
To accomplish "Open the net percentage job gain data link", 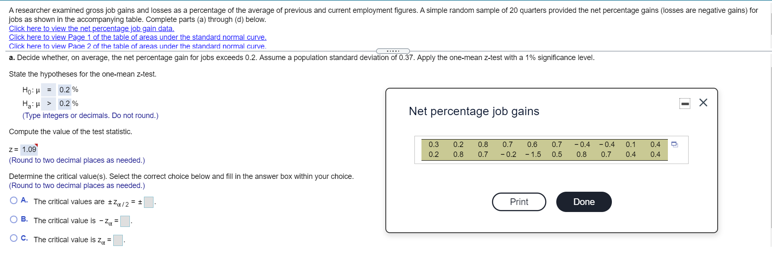I will tap(92, 28).
